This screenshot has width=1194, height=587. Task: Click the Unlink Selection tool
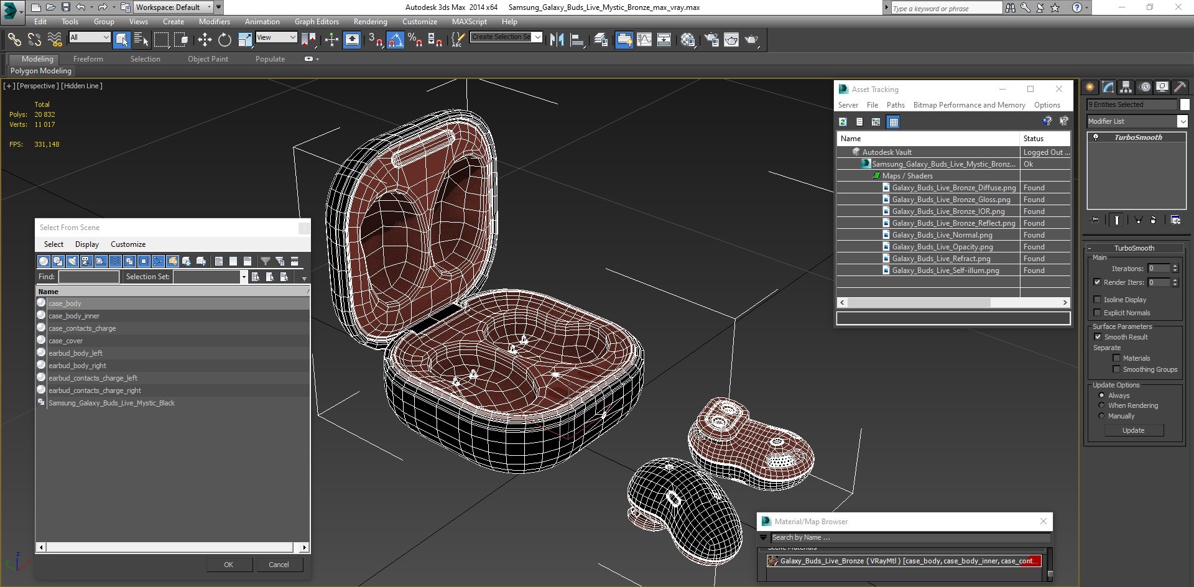click(x=34, y=40)
